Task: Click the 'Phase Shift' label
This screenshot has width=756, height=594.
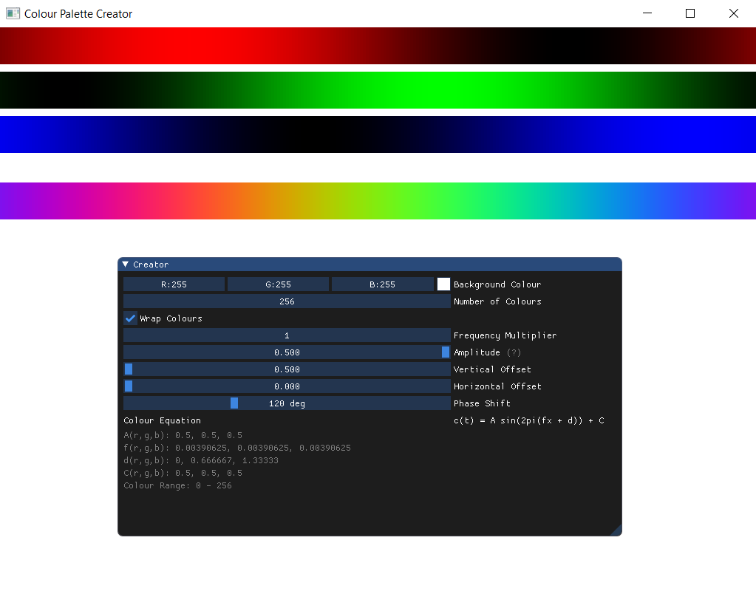Action: 482,403
